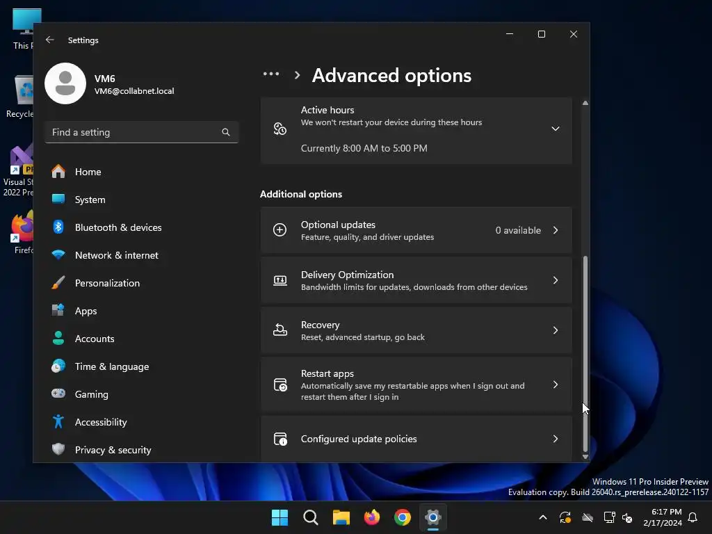
Task: Open taskbar Search
Action: click(311, 517)
